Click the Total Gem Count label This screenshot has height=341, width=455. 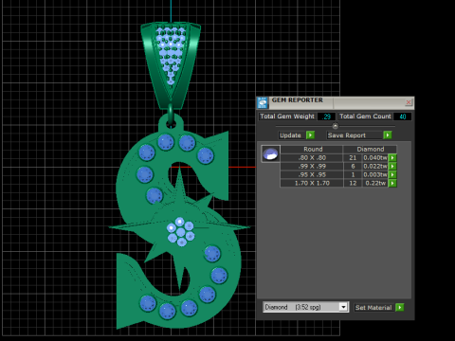tap(365, 117)
